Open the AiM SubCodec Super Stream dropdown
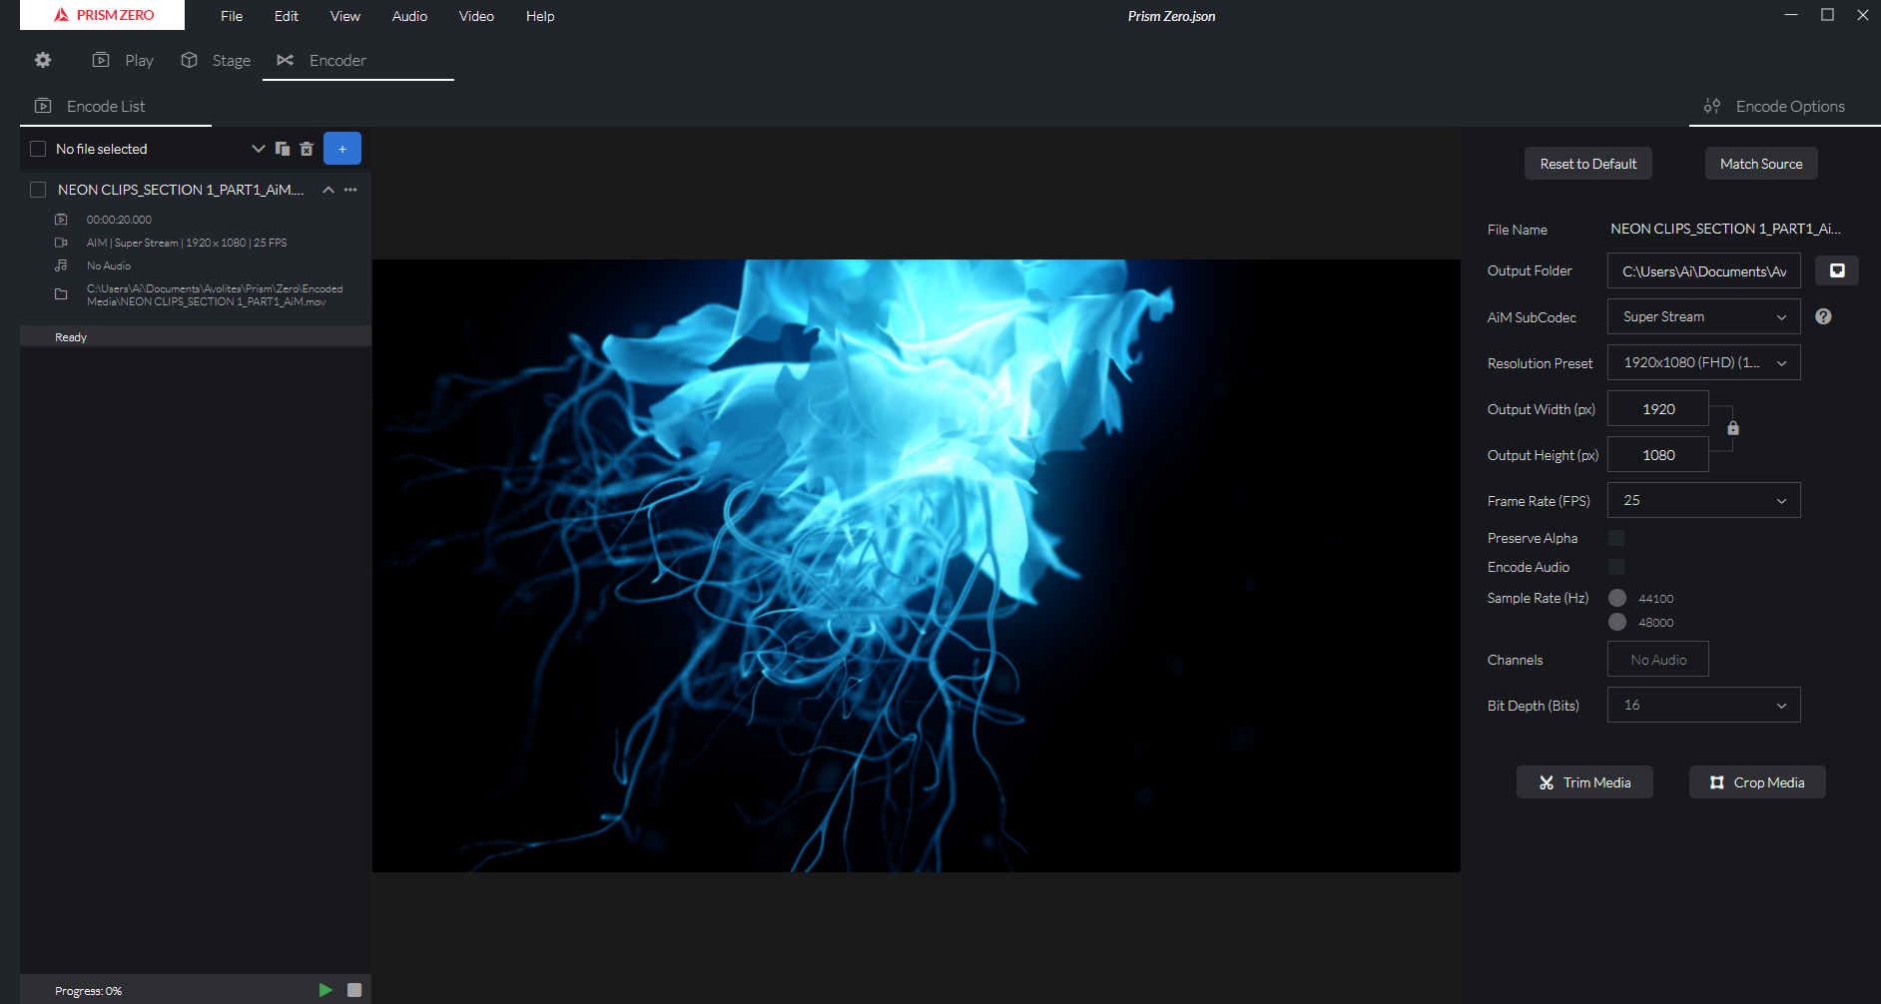The width and height of the screenshot is (1881, 1004). tap(1703, 316)
